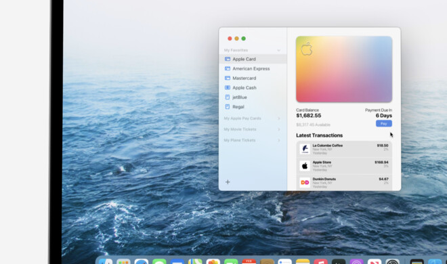Minimize the wallet window with yellow button

tap(236, 39)
